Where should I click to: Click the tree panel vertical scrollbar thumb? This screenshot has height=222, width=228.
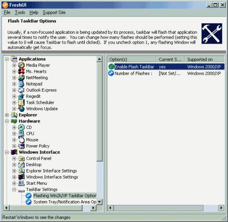(x=99, y=112)
